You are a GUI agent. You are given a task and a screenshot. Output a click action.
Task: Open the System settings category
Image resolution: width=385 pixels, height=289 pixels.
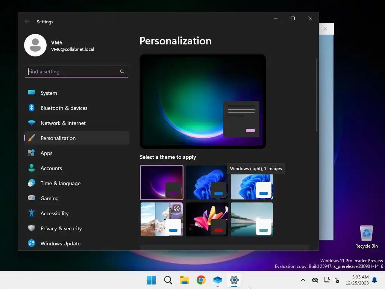click(77, 93)
